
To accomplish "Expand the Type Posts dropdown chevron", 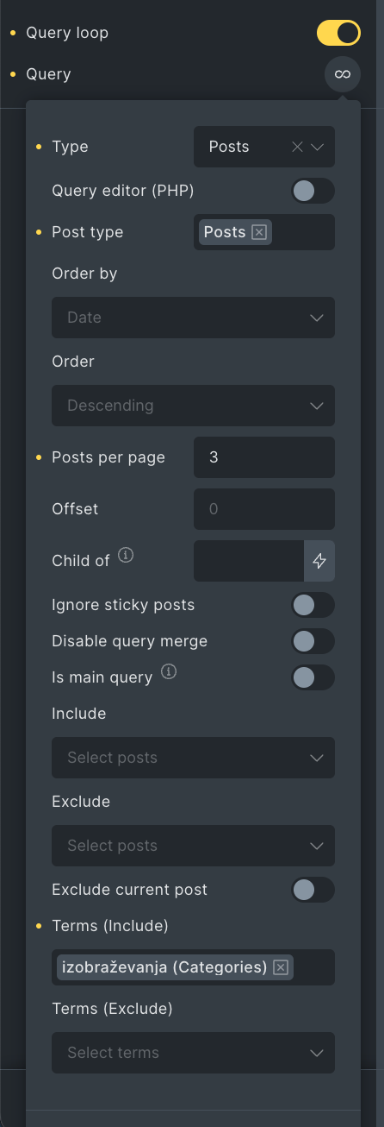I will pyautogui.click(x=318, y=147).
